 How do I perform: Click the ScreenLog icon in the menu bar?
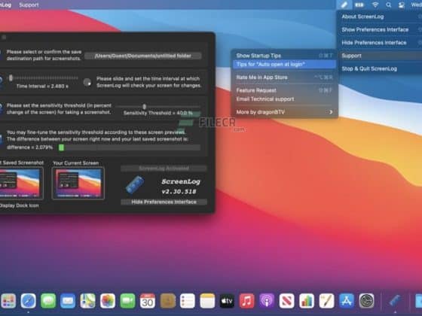[x=344, y=5]
